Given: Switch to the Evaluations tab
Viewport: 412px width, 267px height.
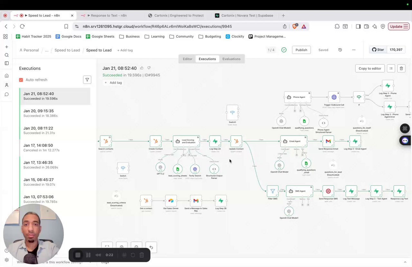Looking at the screenshot, I should (x=231, y=59).
